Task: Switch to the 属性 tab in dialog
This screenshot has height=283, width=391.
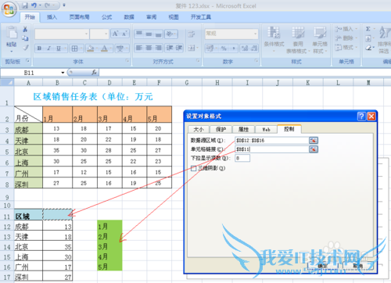Action: (243, 129)
